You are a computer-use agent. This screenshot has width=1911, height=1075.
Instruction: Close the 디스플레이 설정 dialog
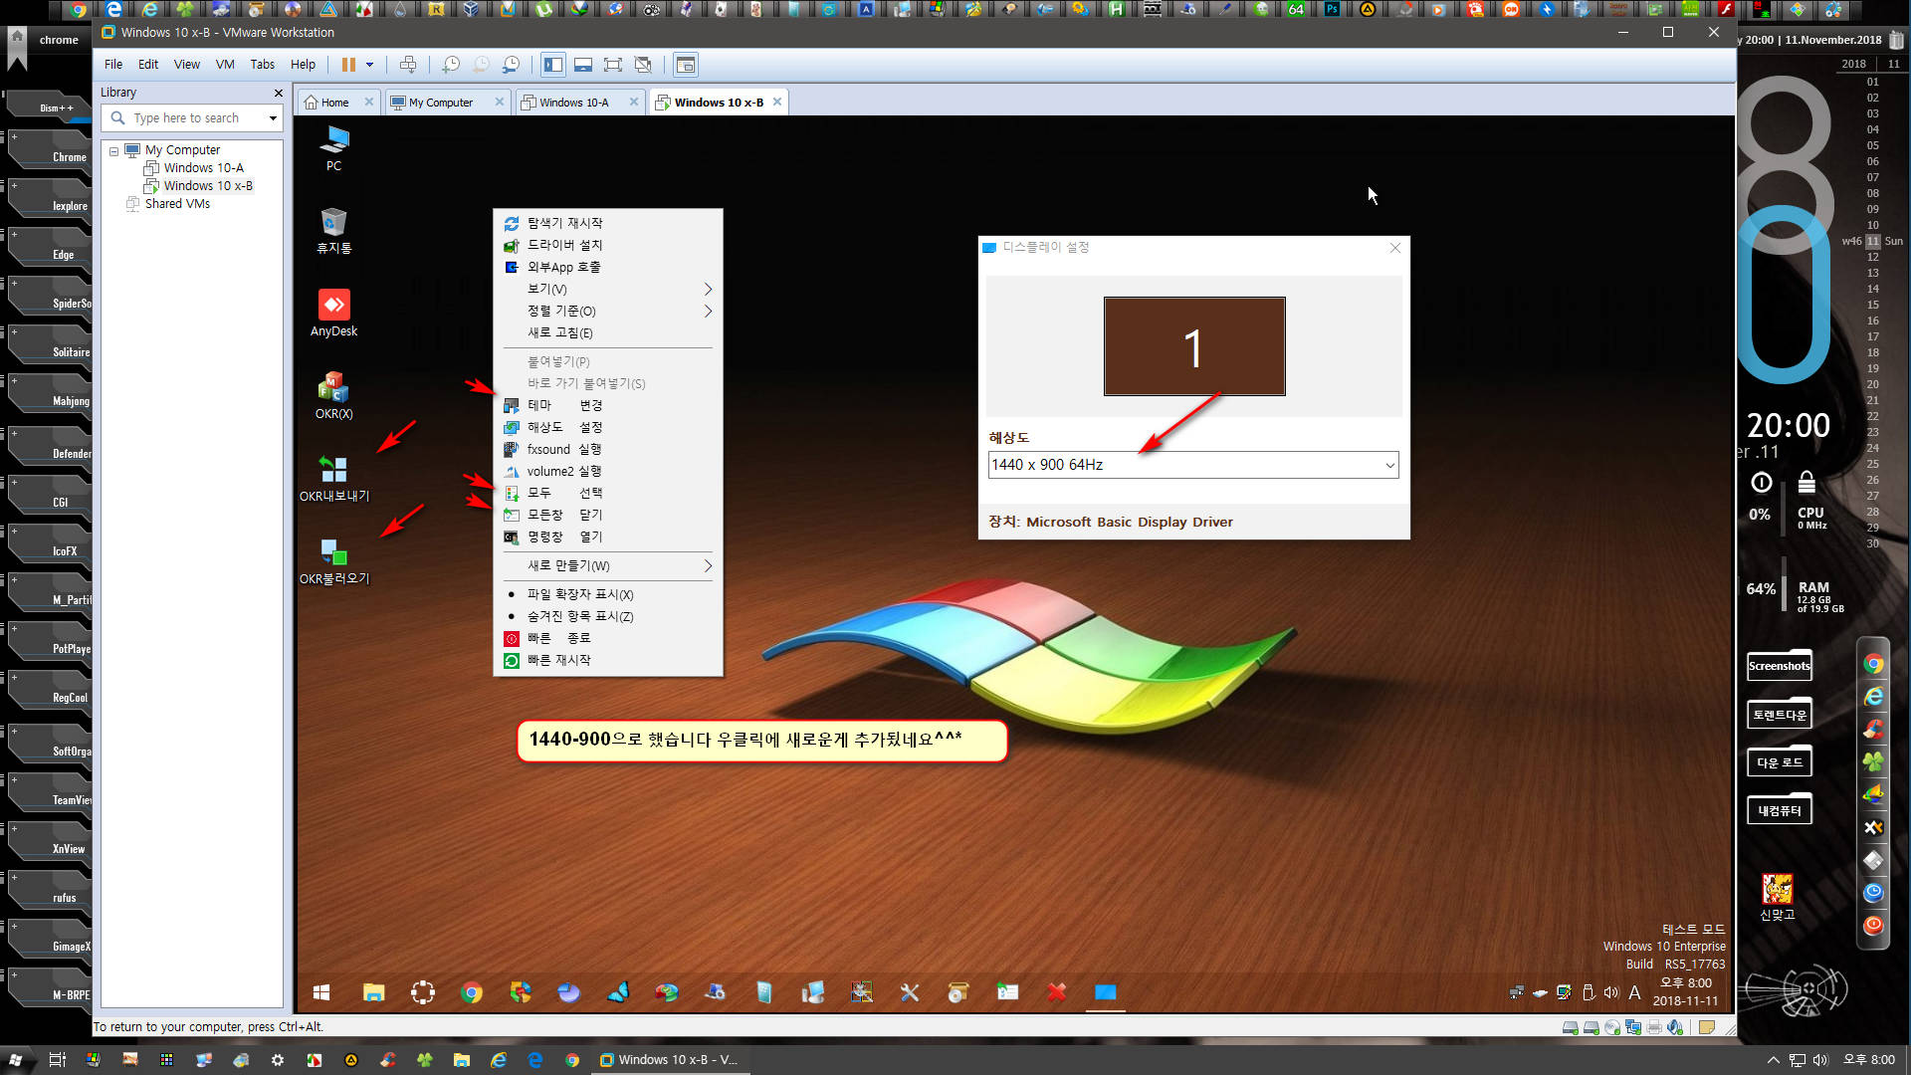point(1394,248)
